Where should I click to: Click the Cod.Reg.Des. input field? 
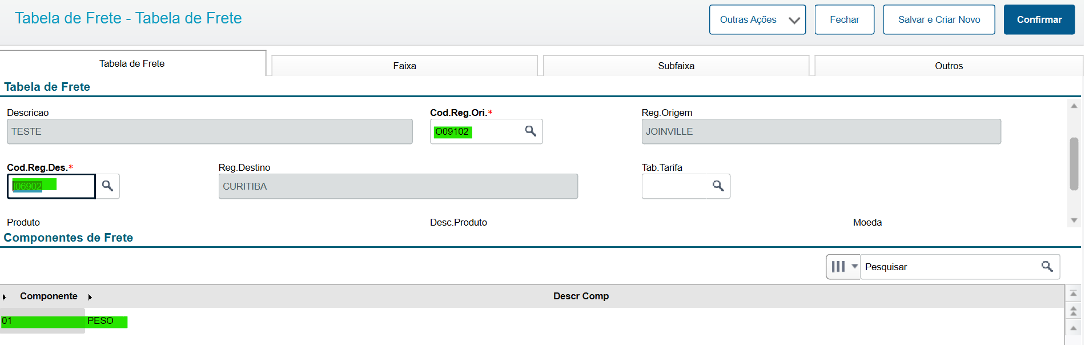point(51,186)
